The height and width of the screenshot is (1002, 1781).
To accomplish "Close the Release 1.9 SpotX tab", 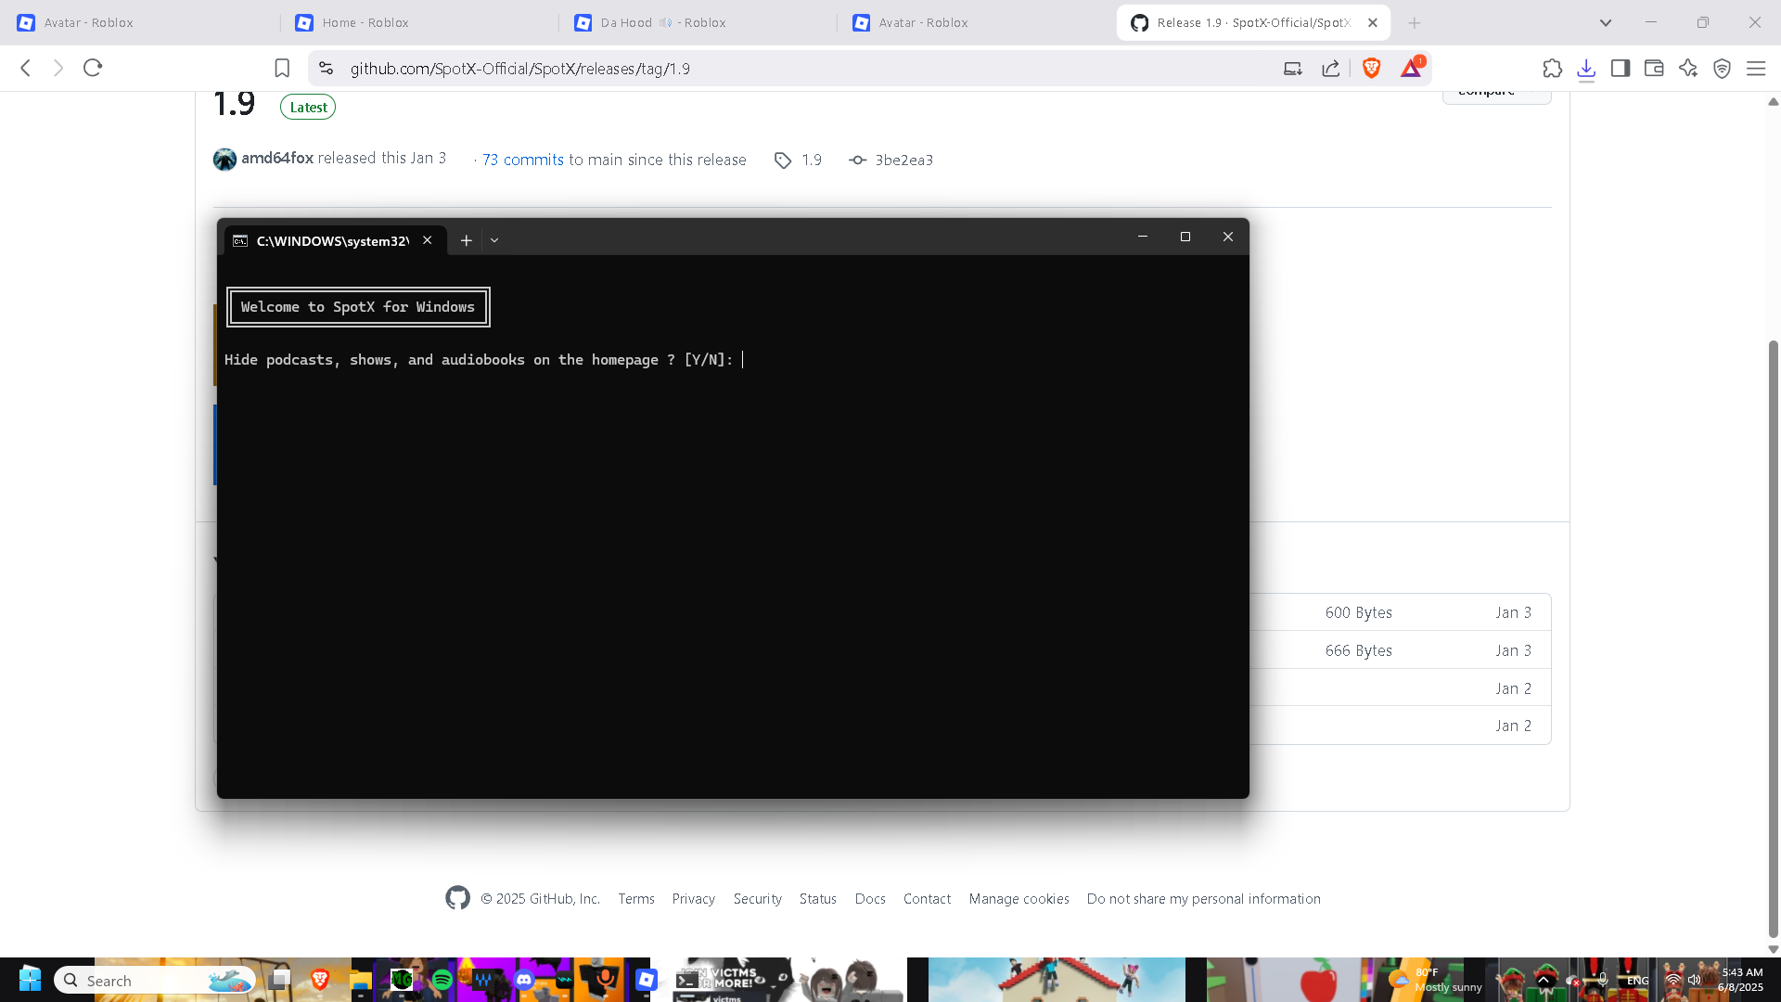I will pyautogui.click(x=1373, y=22).
